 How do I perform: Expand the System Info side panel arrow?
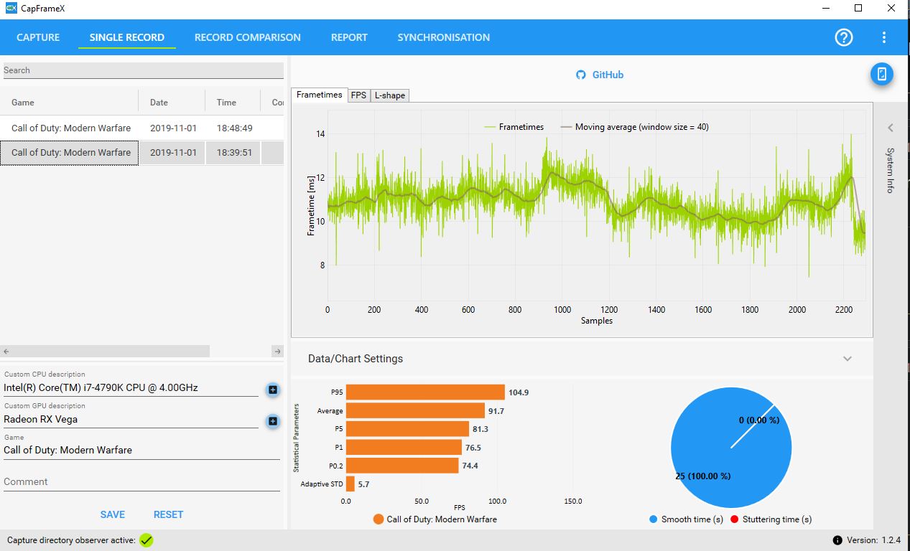891,128
